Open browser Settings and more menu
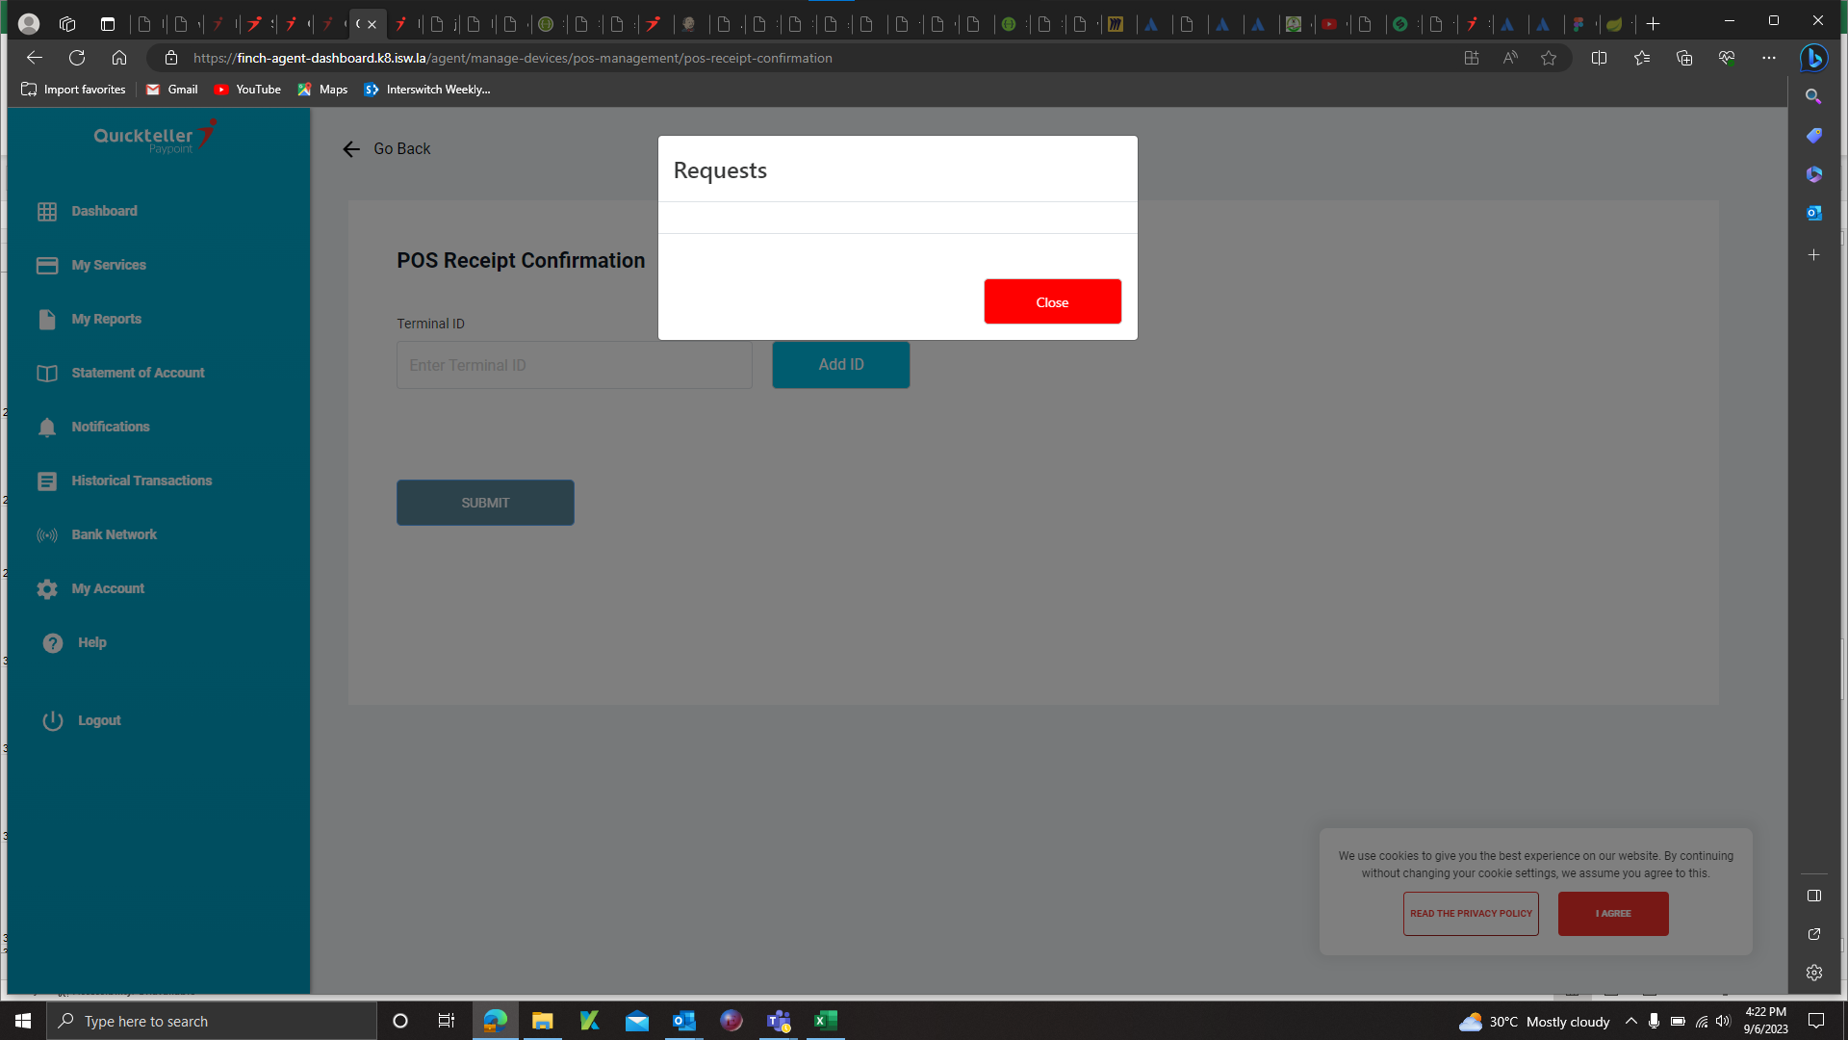 tap(1769, 58)
